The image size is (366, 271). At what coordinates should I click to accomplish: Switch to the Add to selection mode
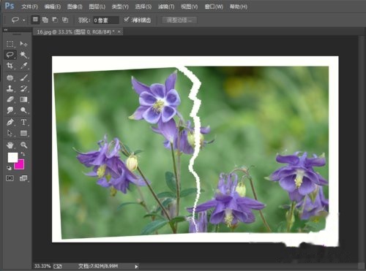(x=45, y=20)
